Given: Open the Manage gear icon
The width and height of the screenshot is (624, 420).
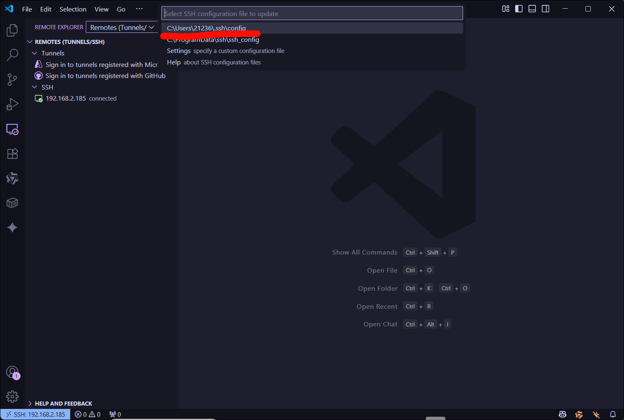Looking at the screenshot, I should tap(12, 397).
